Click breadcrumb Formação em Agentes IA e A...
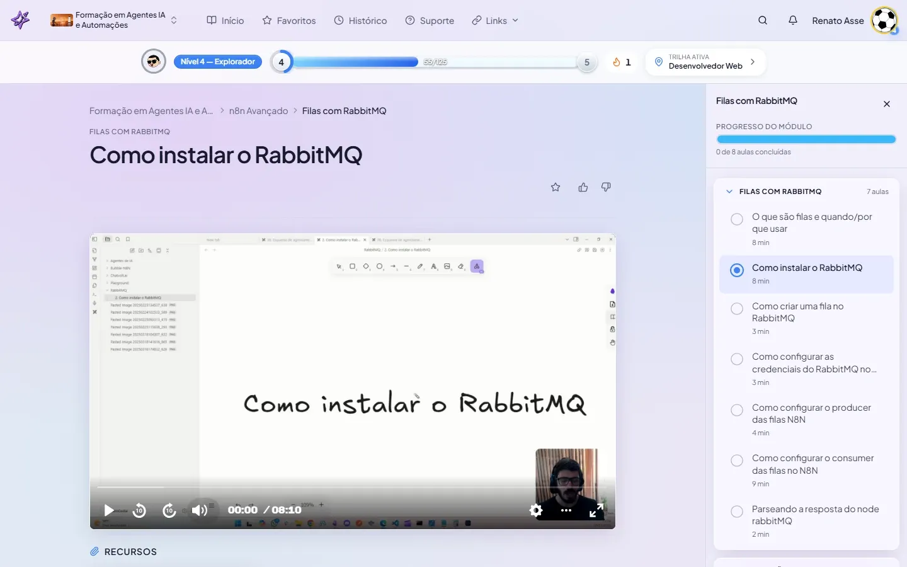 coord(151,111)
